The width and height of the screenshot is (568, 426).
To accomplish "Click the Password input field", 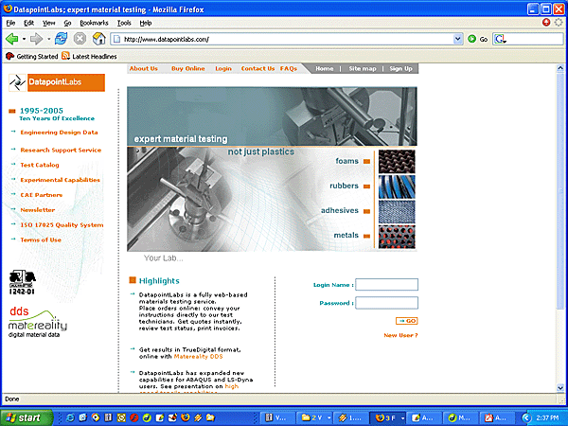I will (386, 303).
